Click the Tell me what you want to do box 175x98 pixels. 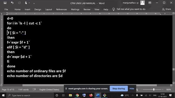point(131,9)
